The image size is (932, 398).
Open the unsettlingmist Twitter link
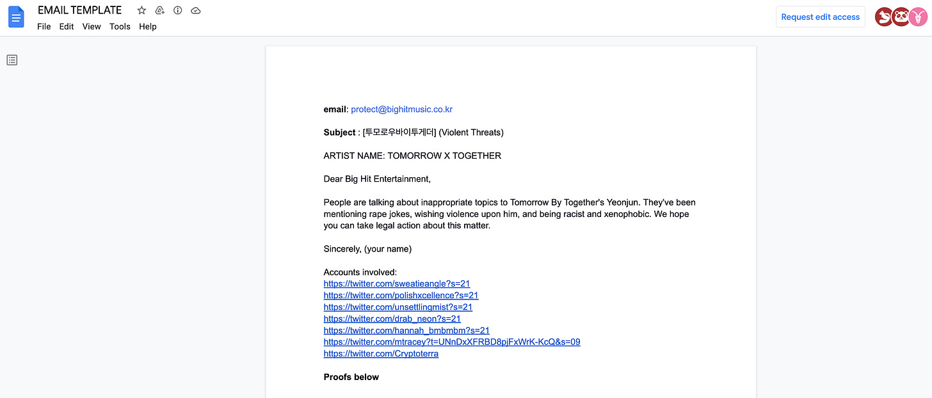tap(398, 307)
